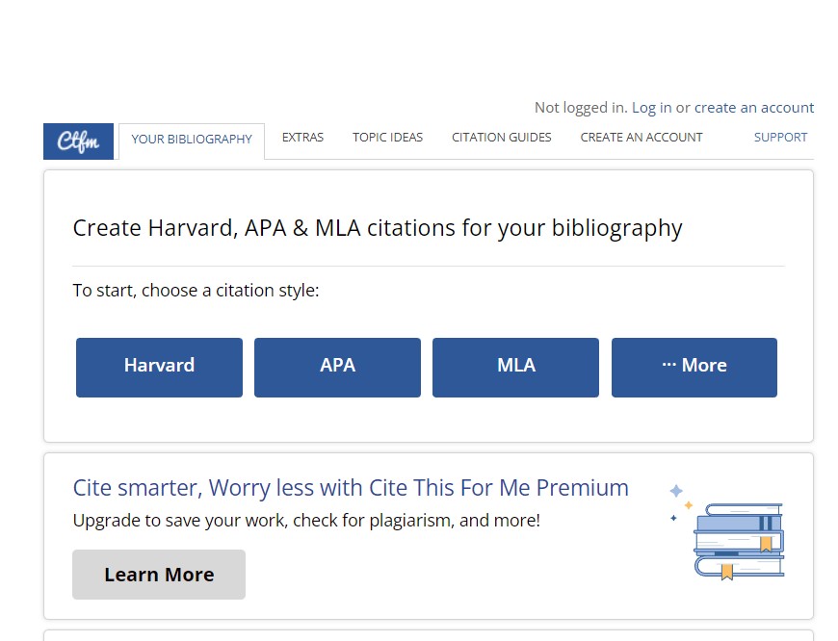Pick the MLA citation style button

(x=515, y=367)
